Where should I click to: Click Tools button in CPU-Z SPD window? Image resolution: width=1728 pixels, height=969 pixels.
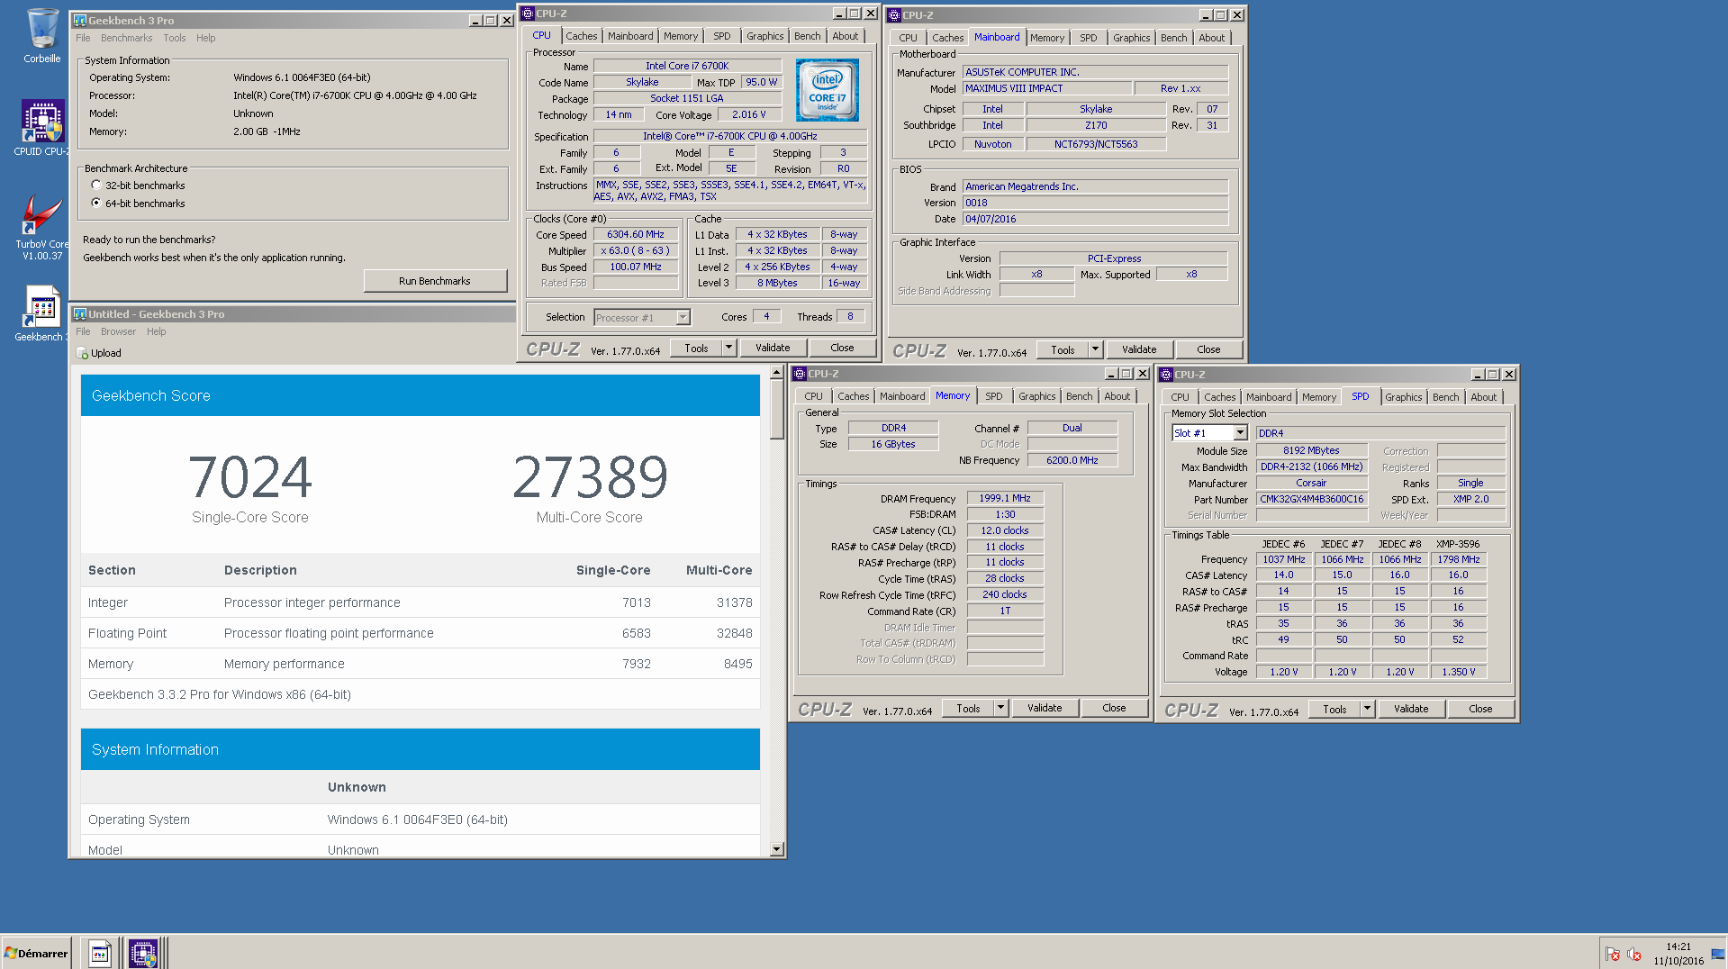[1334, 709]
